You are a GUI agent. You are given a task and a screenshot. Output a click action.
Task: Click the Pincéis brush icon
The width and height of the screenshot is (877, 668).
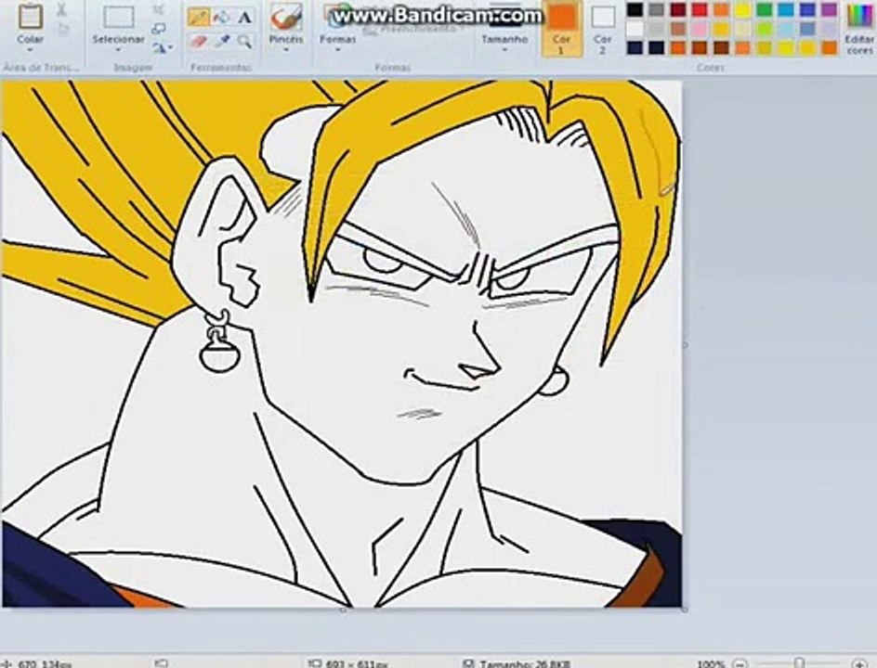[286, 17]
